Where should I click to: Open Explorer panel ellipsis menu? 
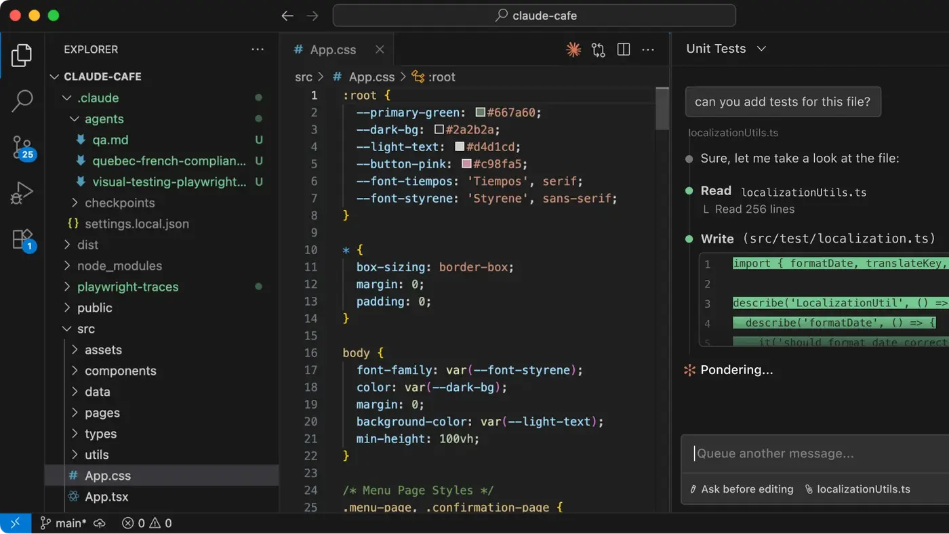tap(258, 49)
